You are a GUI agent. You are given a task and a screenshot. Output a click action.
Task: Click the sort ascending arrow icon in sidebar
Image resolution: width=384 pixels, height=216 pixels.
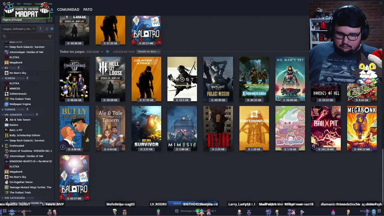tap(40, 29)
